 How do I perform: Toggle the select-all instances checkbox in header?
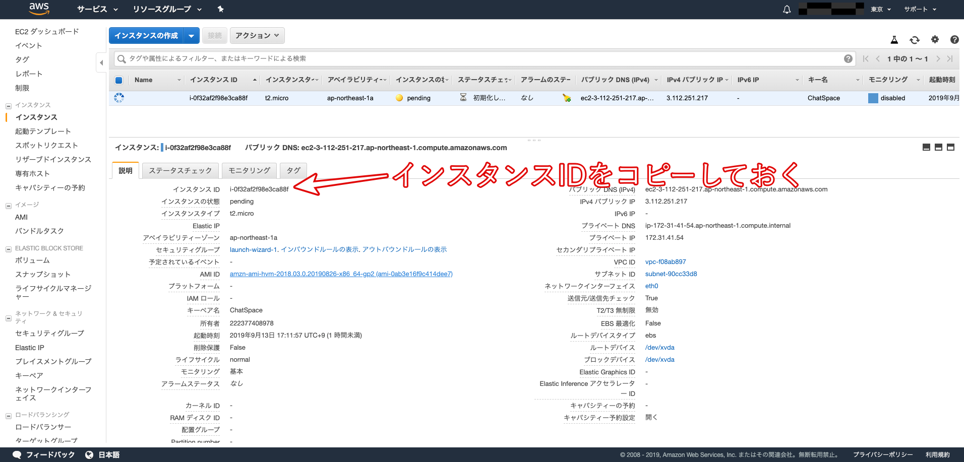pos(119,80)
